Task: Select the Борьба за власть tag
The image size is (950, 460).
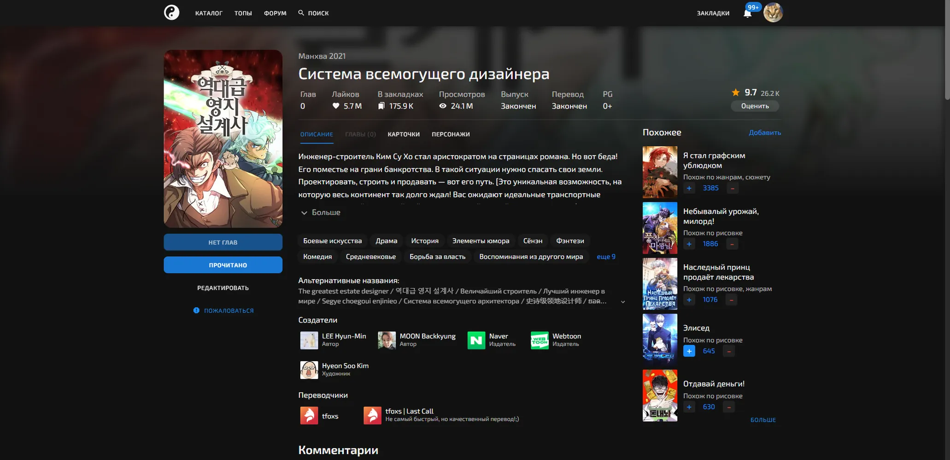Action: [x=437, y=257]
